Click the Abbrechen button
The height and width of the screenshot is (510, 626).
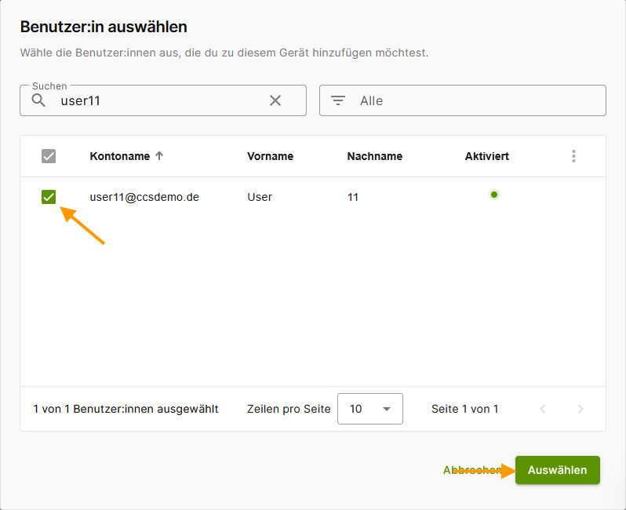click(472, 470)
